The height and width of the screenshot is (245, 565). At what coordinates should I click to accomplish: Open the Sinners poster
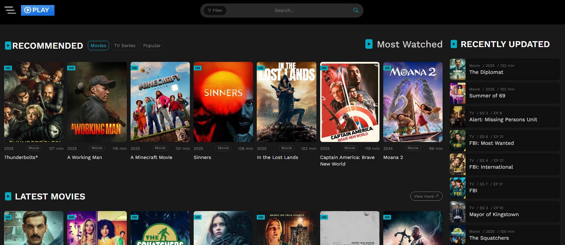[223, 102]
